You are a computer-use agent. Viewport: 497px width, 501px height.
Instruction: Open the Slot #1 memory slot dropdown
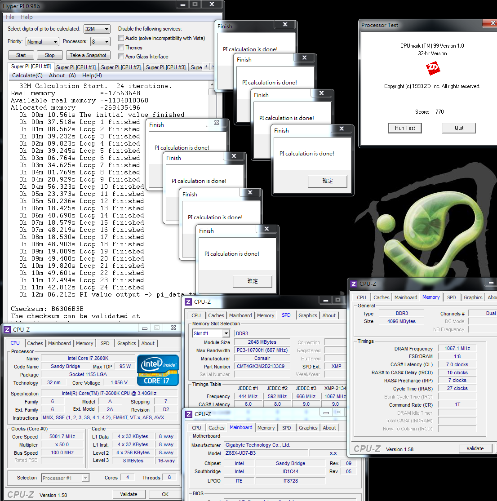tap(211, 333)
